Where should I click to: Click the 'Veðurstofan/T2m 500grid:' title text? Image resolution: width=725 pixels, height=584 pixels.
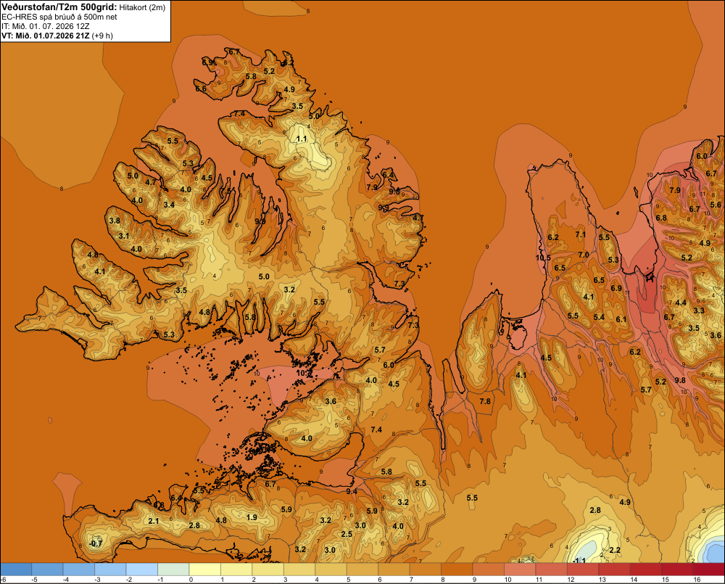coord(59,7)
